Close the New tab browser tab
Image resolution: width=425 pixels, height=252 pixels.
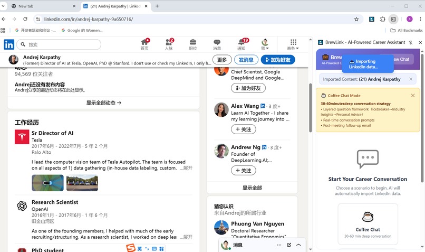coord(74,6)
